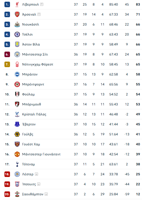Click the Chelsea club crest
Image resolution: width=142 pixels, height=200 pixels.
point(17,34)
